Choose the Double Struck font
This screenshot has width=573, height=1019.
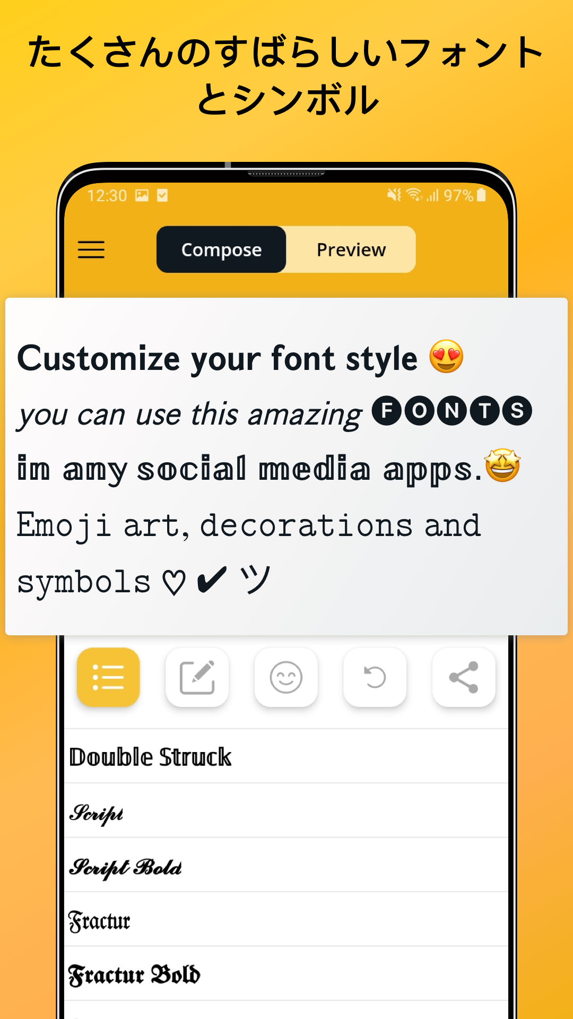[x=286, y=756]
